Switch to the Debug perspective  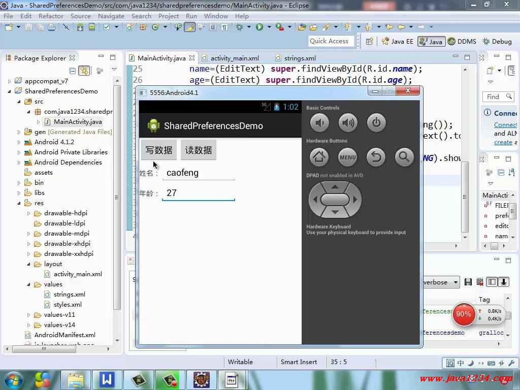tap(497, 41)
